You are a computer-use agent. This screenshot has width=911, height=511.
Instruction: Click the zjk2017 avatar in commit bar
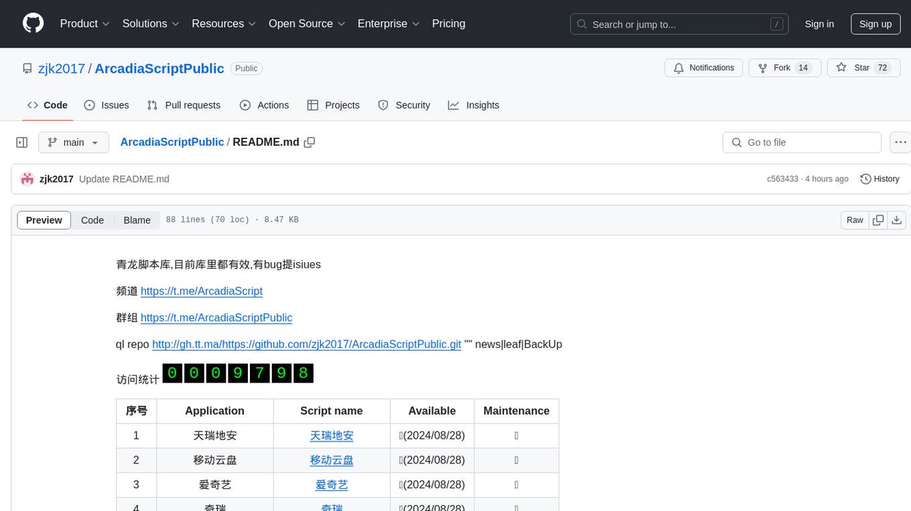[x=27, y=179]
